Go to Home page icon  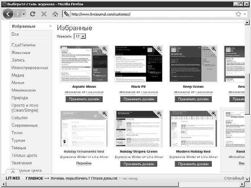[x=55, y=14]
